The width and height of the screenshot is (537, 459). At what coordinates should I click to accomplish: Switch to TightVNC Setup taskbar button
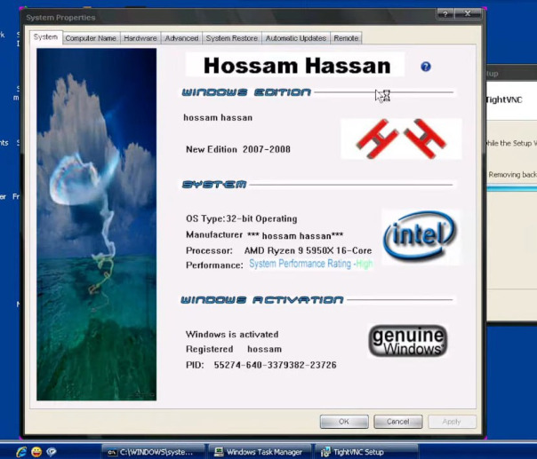point(366,452)
